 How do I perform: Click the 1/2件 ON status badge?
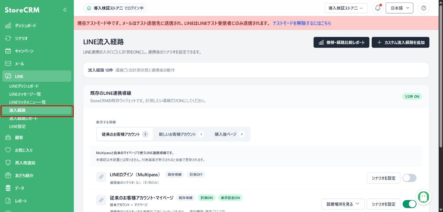(x=412, y=97)
